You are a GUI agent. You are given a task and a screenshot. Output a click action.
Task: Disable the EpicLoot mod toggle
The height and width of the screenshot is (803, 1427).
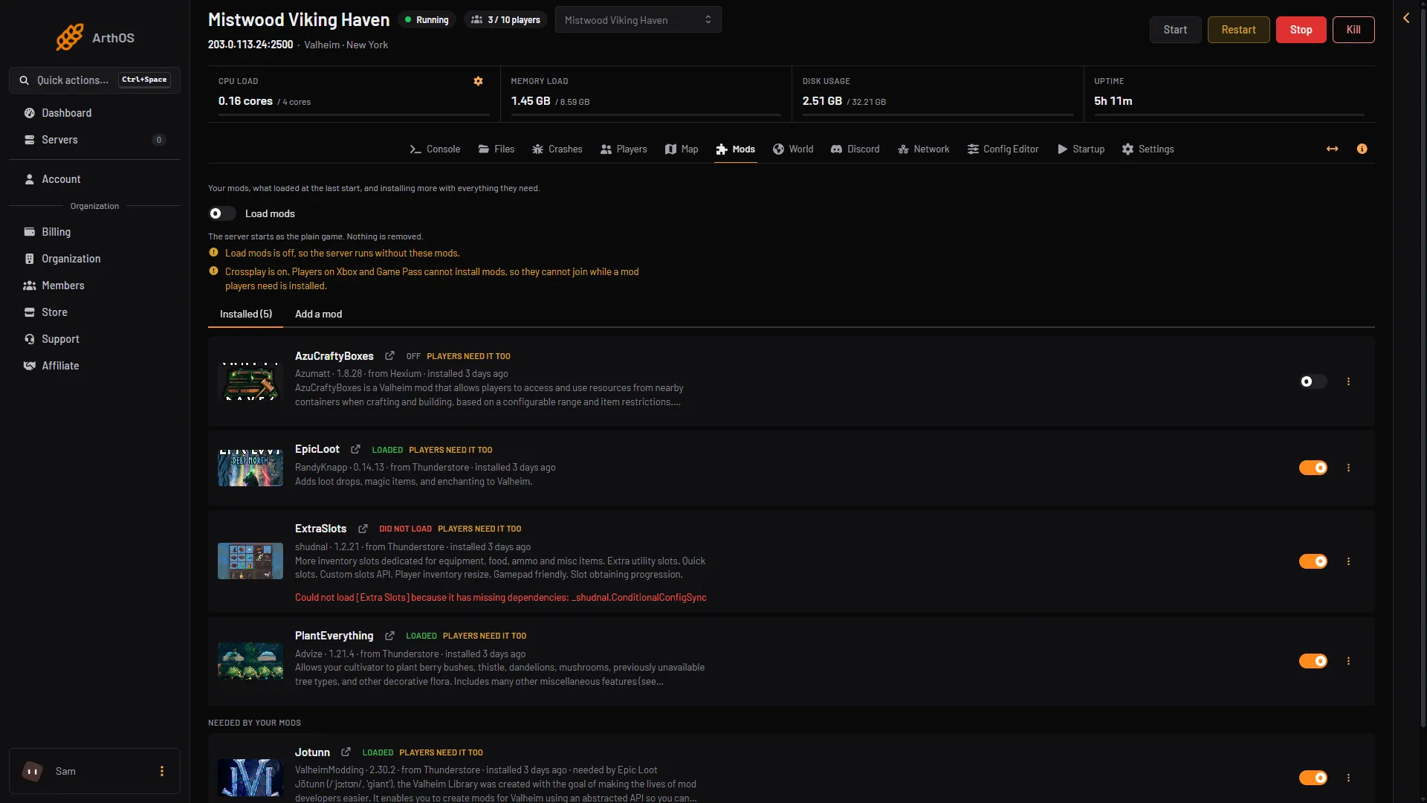pyautogui.click(x=1313, y=468)
